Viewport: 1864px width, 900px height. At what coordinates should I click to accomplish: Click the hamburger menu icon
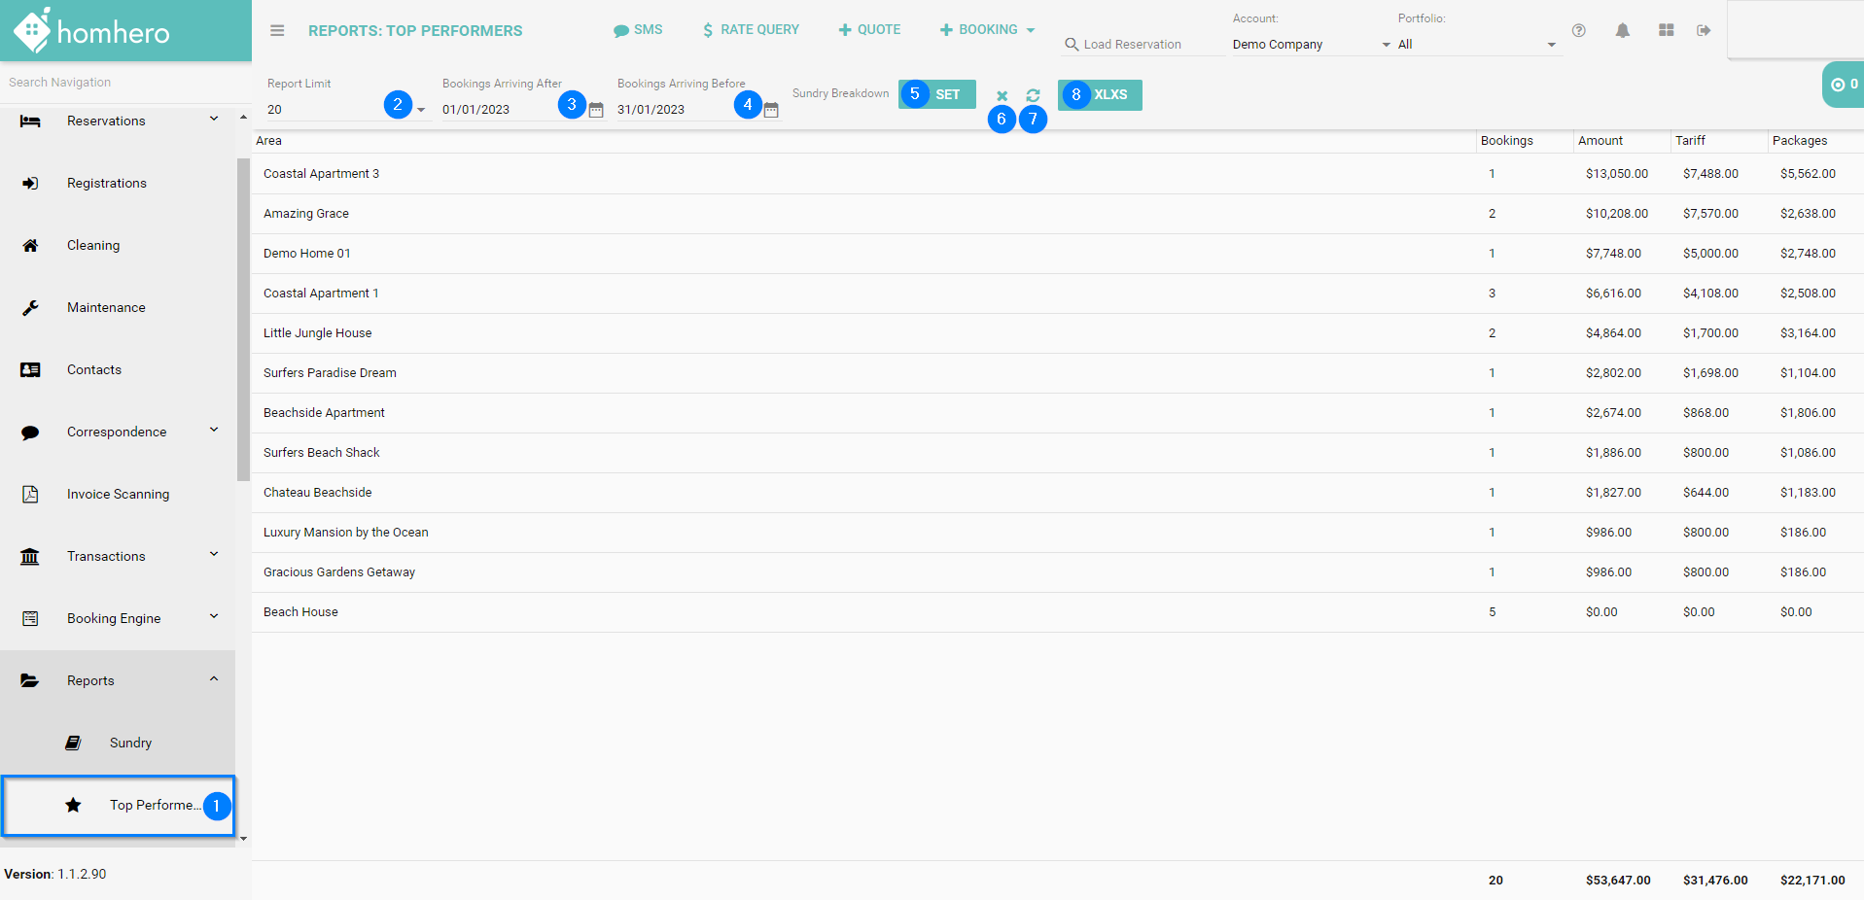tap(277, 30)
